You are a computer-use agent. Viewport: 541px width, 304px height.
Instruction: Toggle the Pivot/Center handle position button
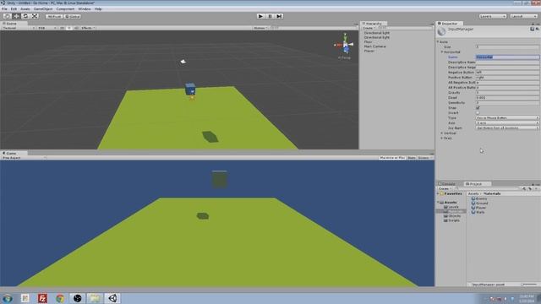click(54, 17)
